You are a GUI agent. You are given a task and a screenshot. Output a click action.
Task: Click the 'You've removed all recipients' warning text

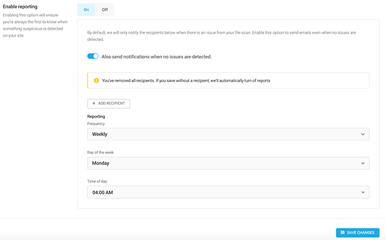186,81
